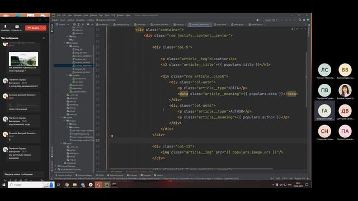Click the participant photo avatar
The height and width of the screenshot is (201, 358).
(345, 90)
